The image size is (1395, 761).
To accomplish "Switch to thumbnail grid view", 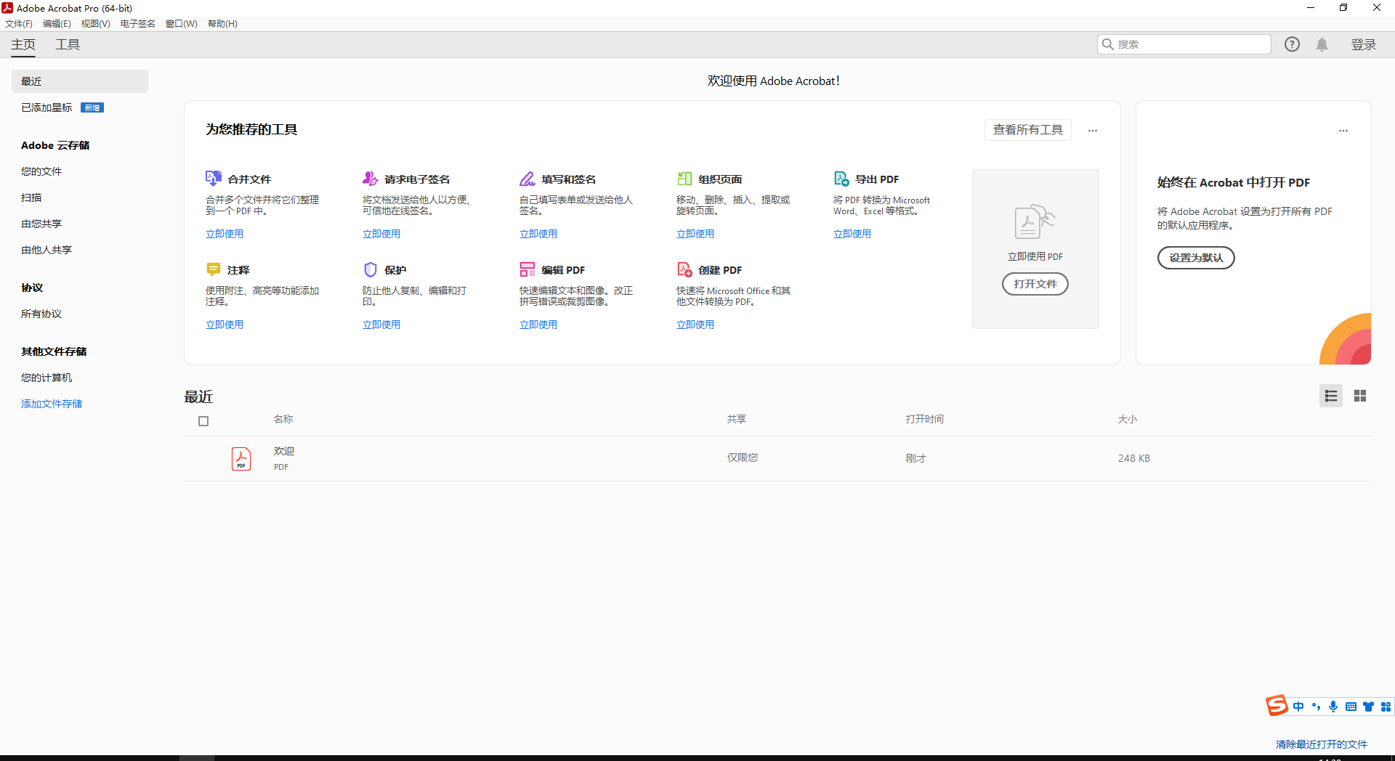I will click(x=1360, y=396).
